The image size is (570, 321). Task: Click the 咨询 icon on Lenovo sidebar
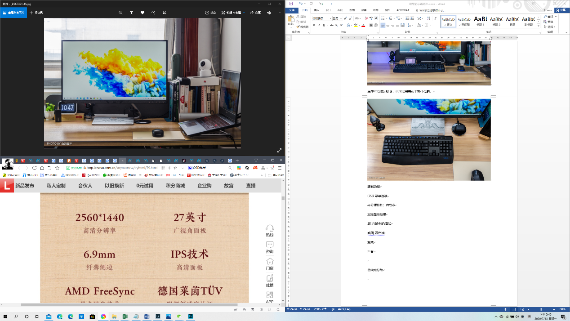click(270, 247)
